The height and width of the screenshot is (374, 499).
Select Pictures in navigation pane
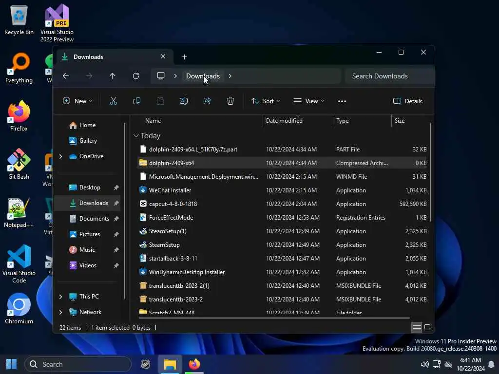[x=84, y=234]
